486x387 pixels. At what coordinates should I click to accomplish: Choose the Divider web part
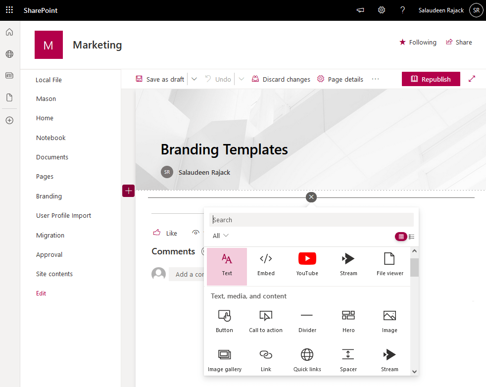click(307, 322)
